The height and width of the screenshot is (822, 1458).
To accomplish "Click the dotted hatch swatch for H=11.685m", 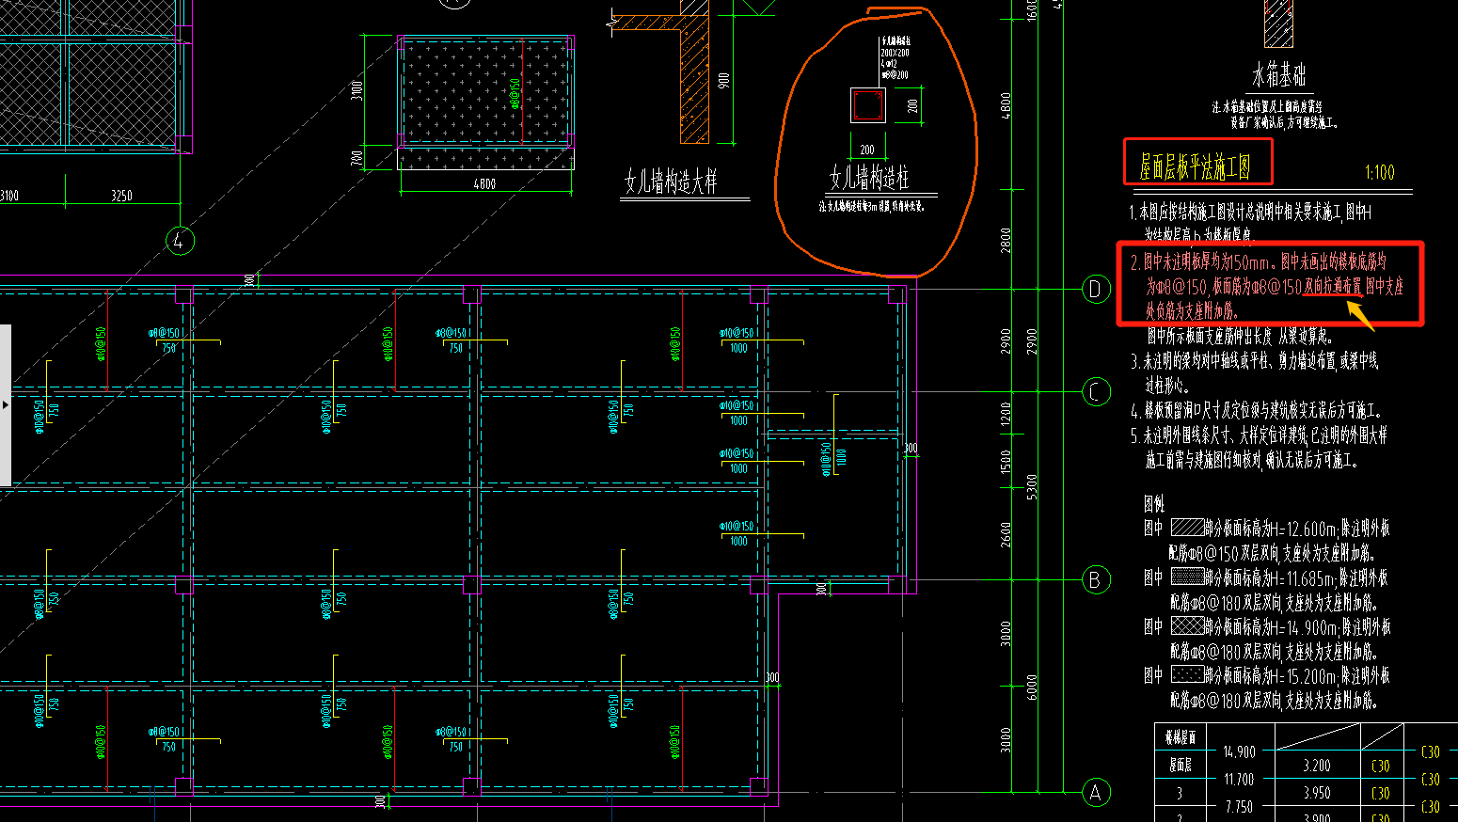I will [1187, 576].
